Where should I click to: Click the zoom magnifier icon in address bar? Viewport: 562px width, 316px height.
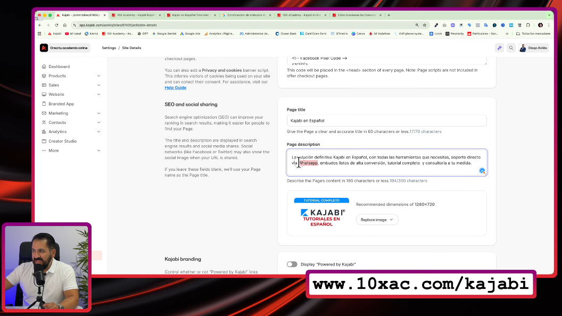pos(417,25)
